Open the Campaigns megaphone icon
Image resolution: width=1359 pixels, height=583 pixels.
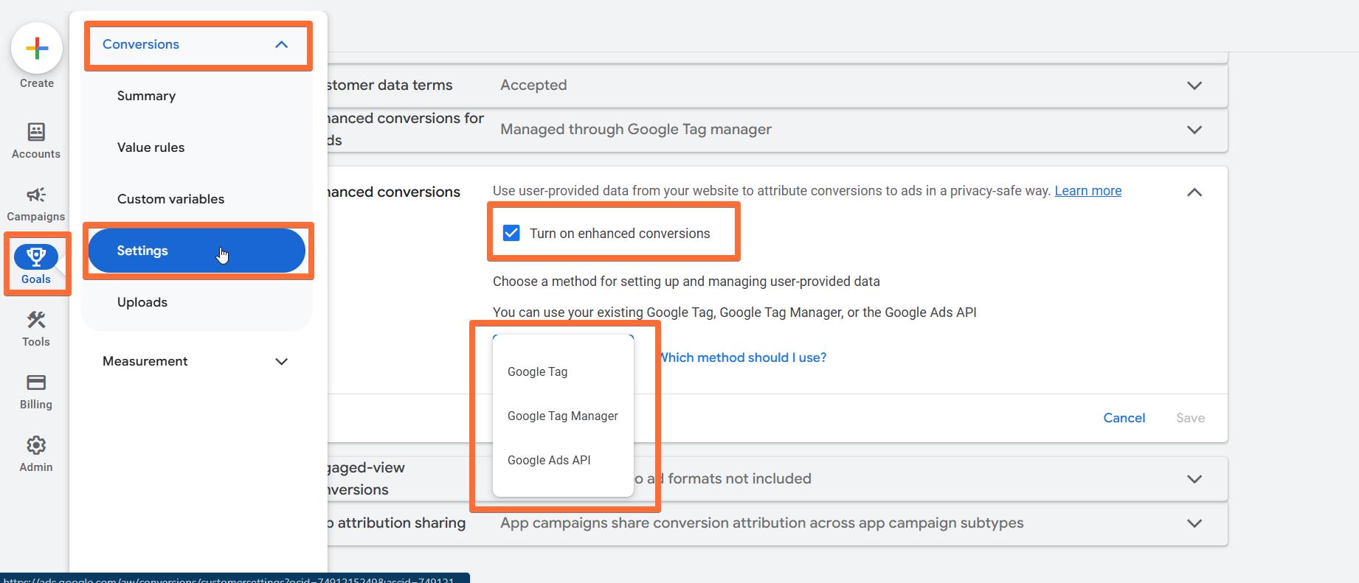pos(36,195)
